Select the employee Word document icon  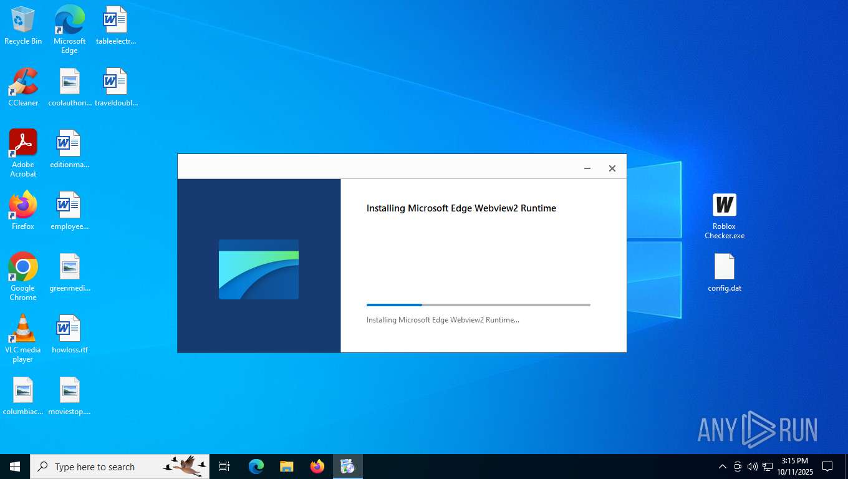tap(69, 211)
